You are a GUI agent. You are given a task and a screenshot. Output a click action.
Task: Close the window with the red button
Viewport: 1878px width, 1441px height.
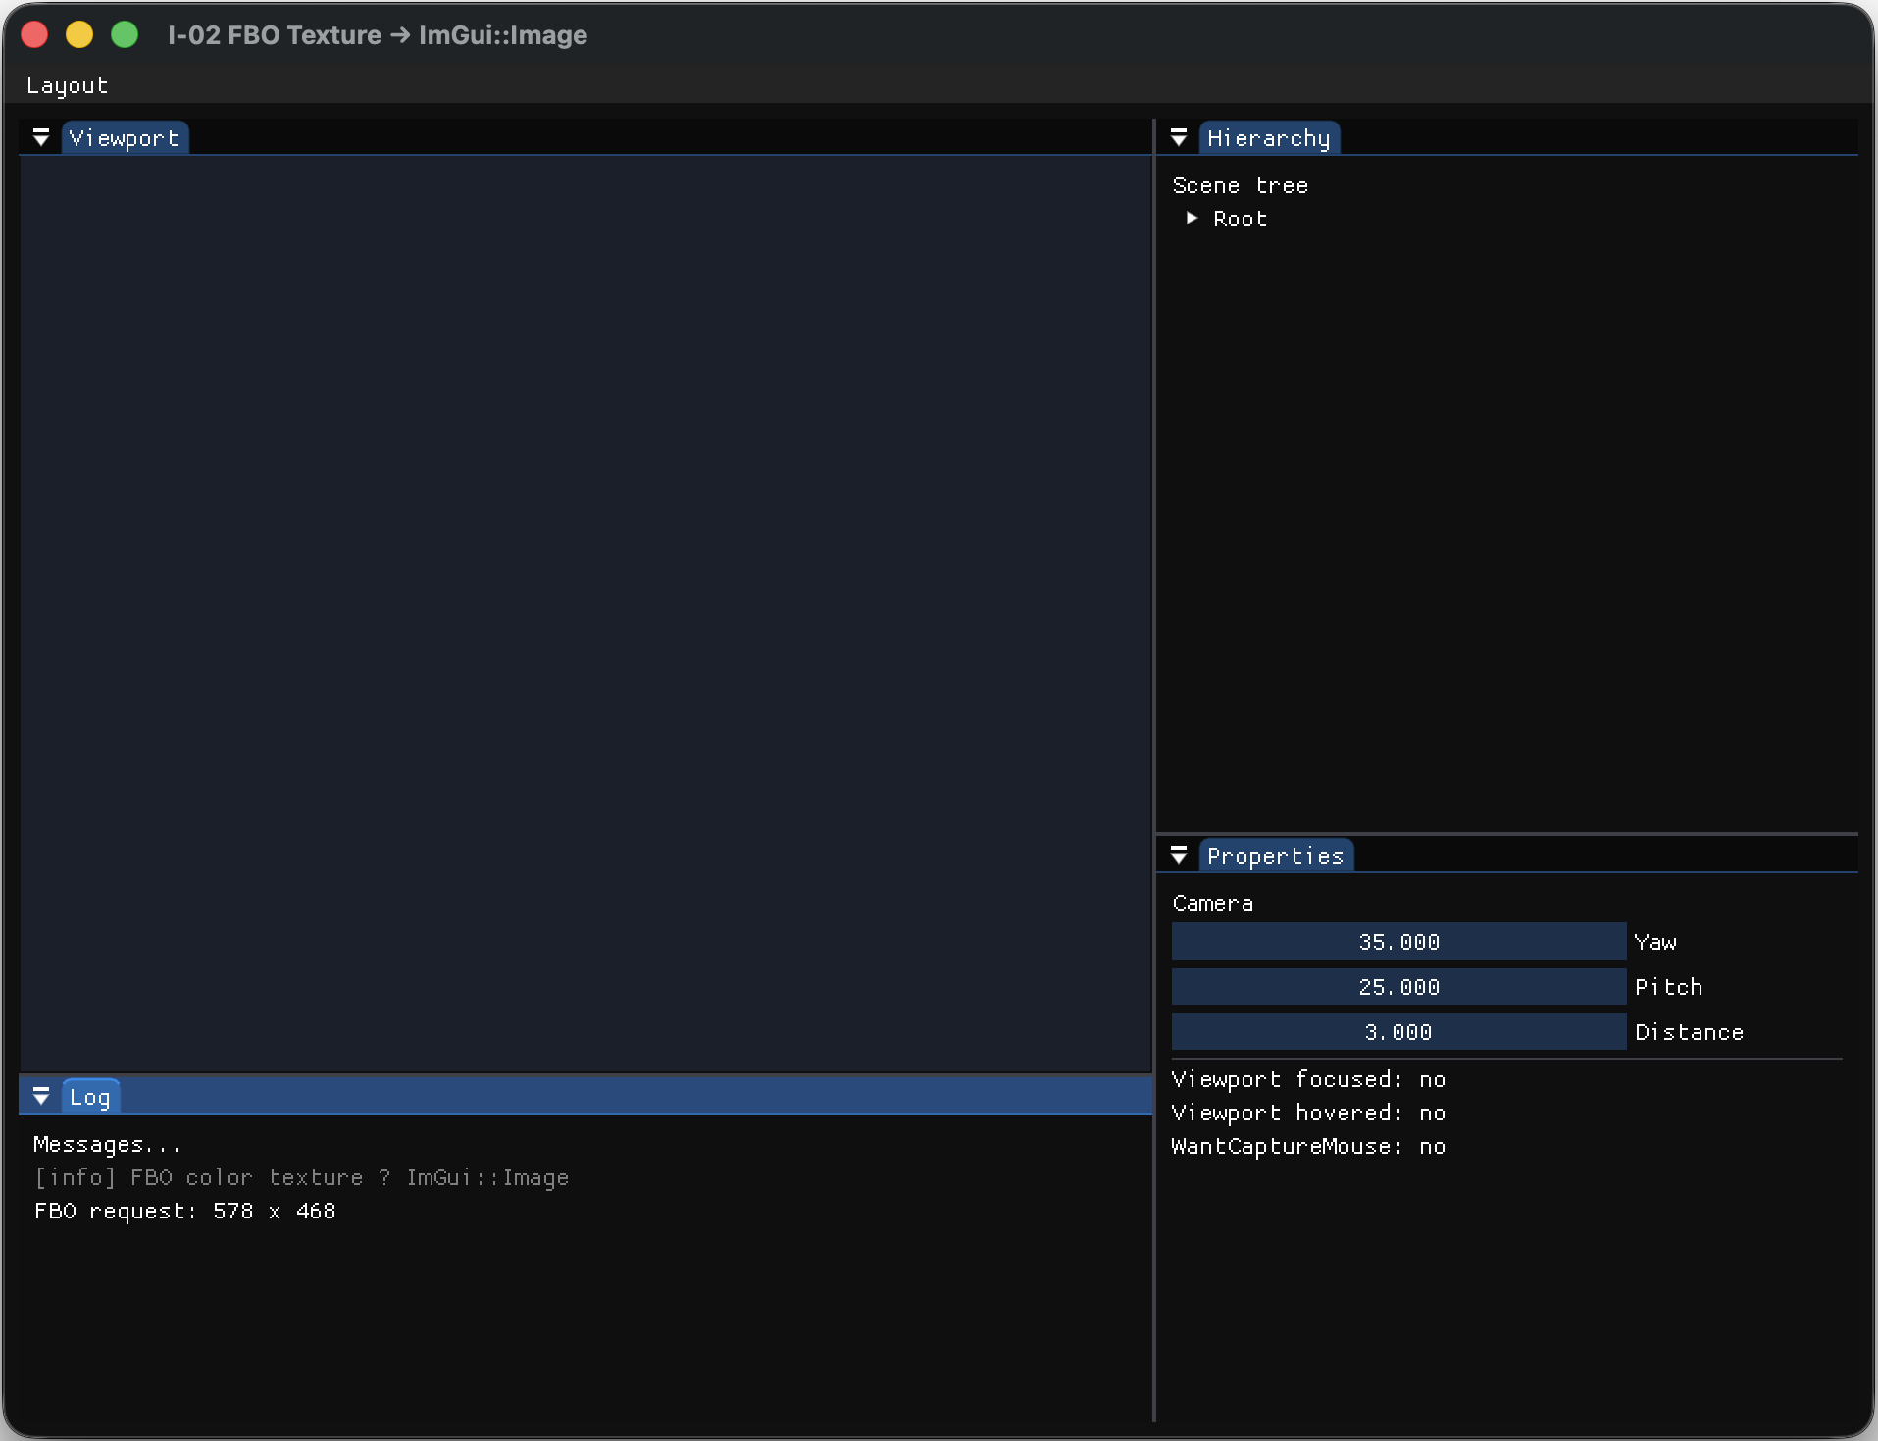click(34, 34)
